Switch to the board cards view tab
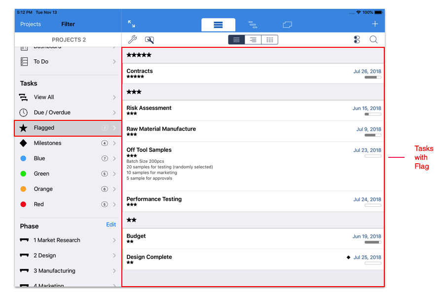The width and height of the screenshot is (445, 296). click(287, 24)
